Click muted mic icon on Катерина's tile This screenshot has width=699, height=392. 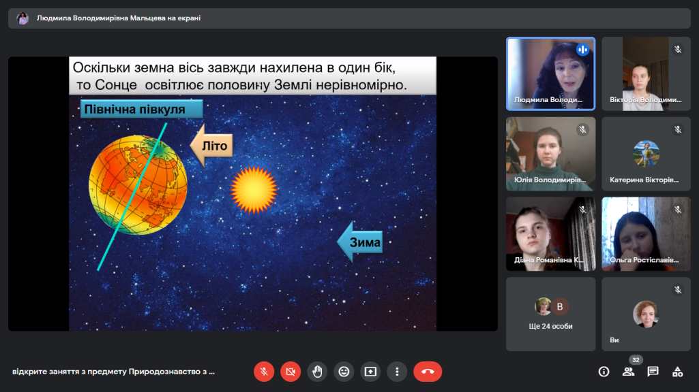click(x=678, y=129)
